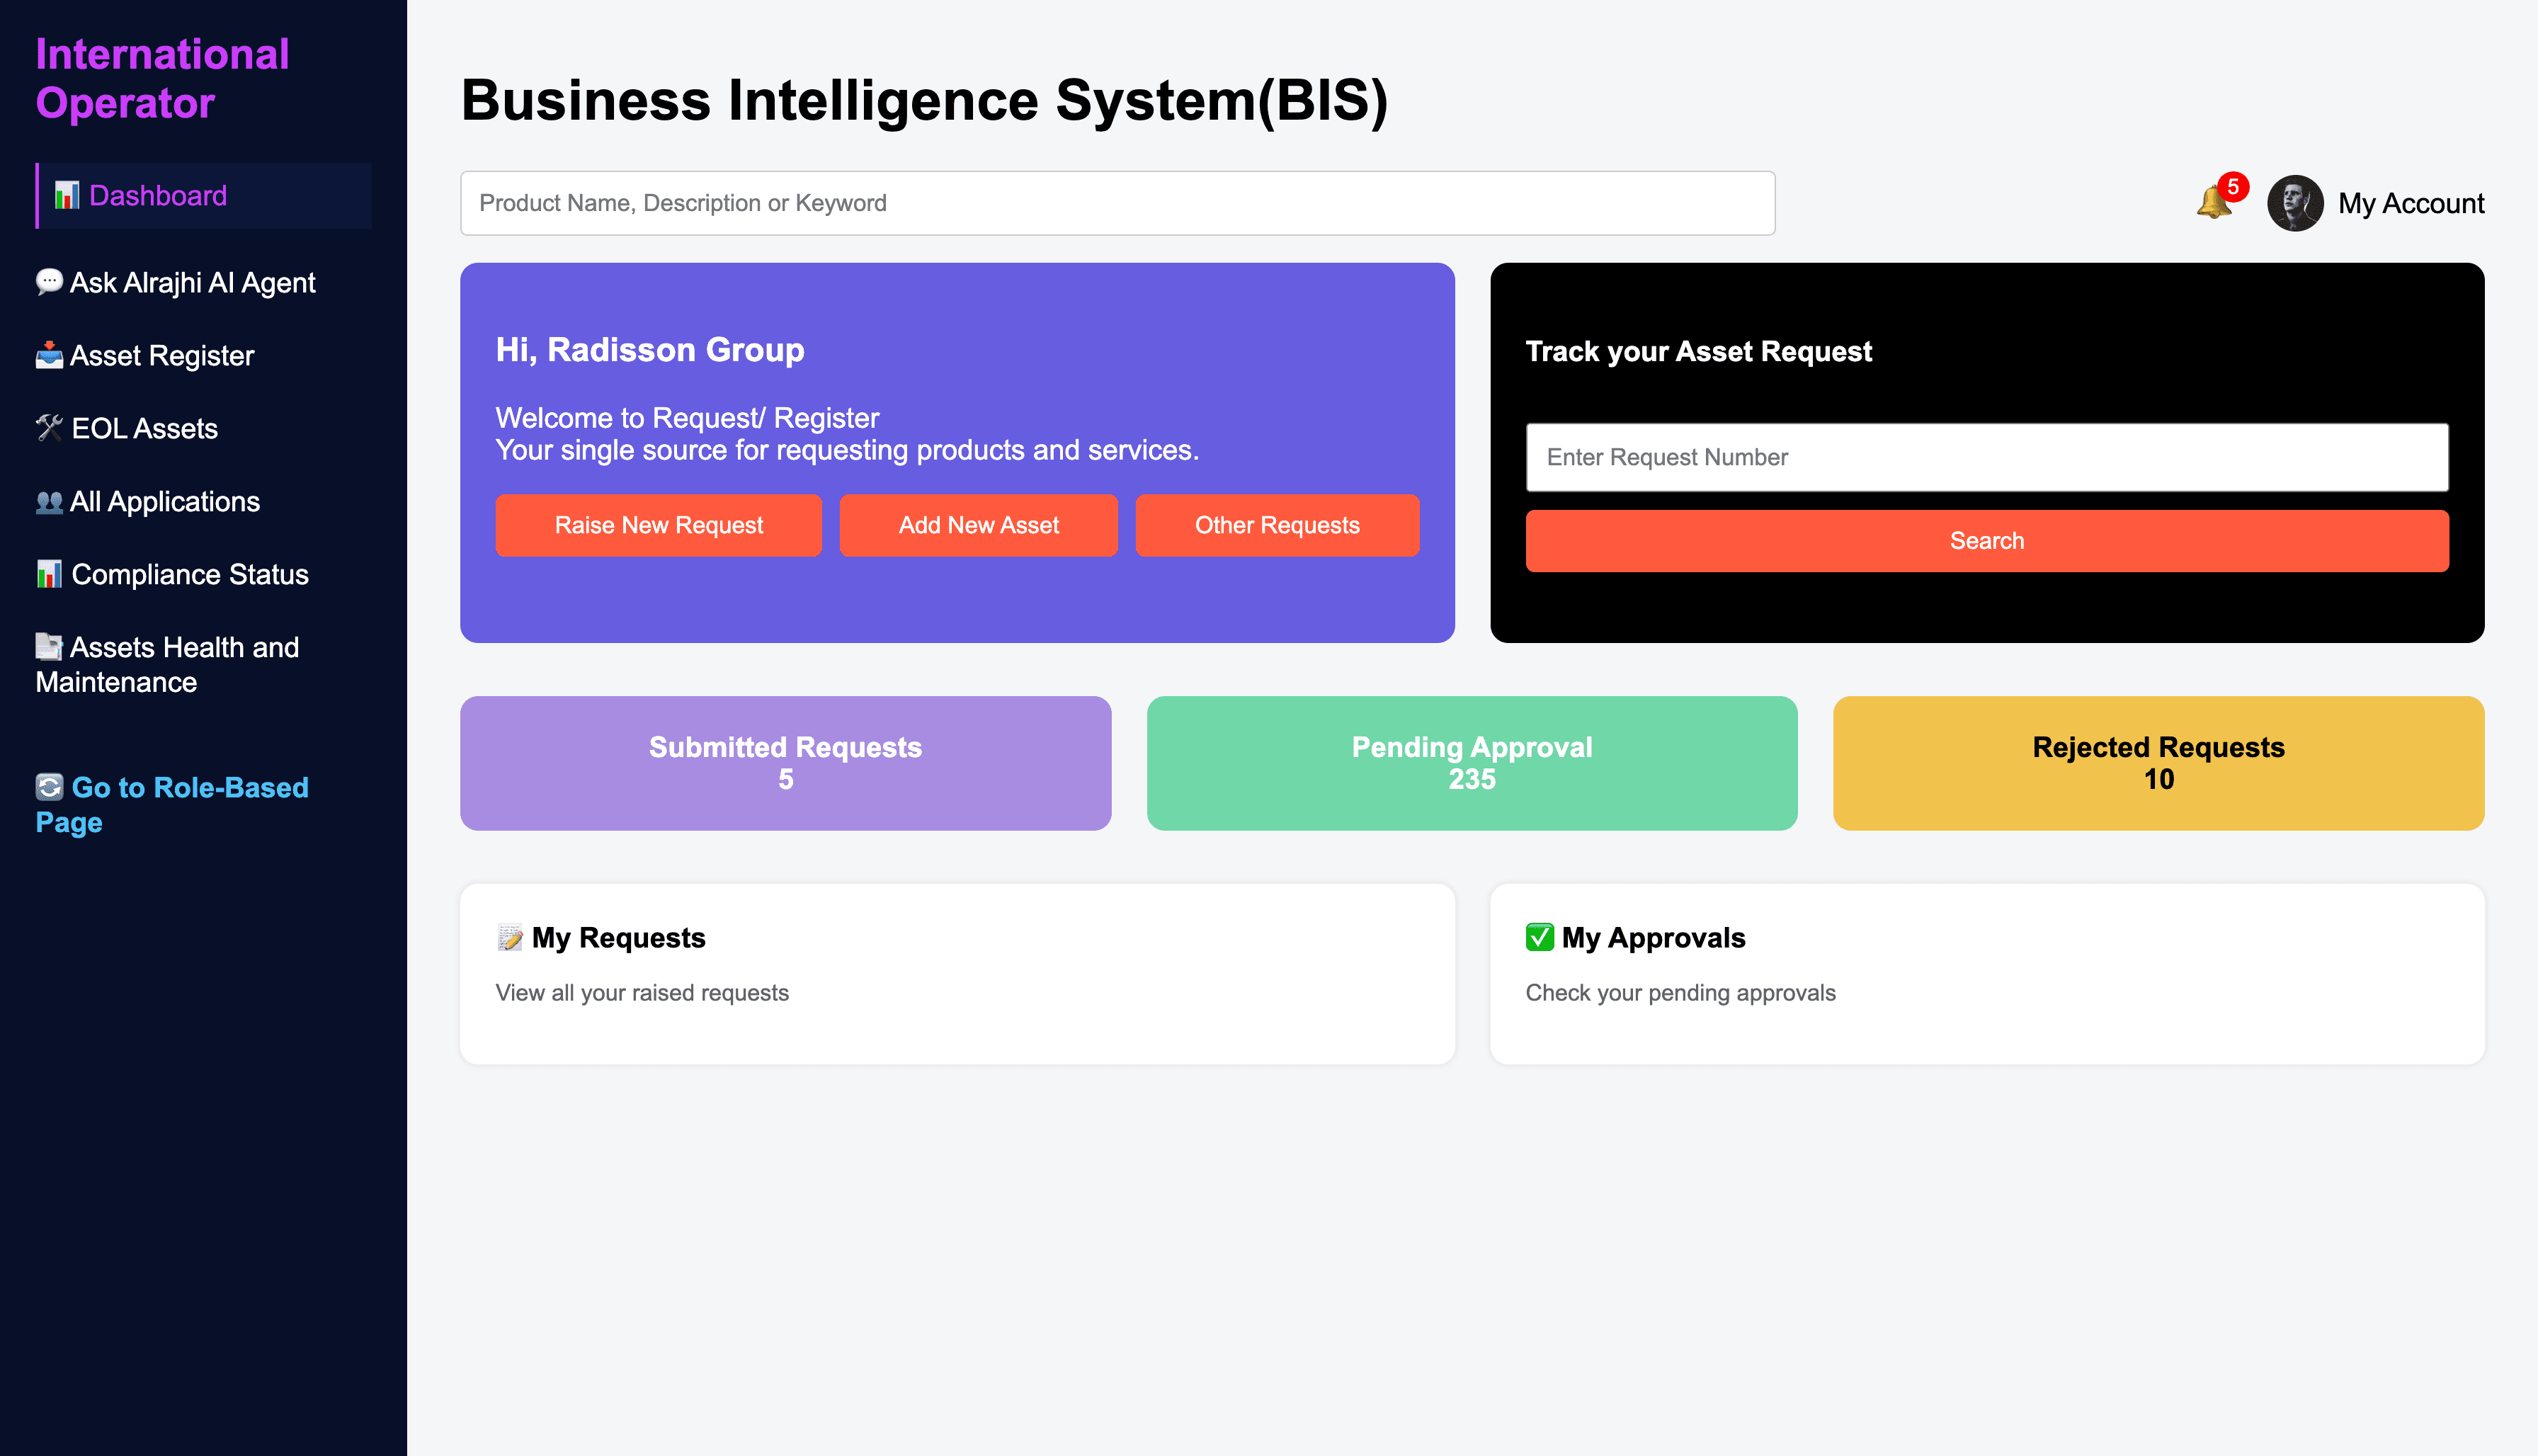Focus the Product Name search field
2538x1456 pixels.
coord(1117,203)
